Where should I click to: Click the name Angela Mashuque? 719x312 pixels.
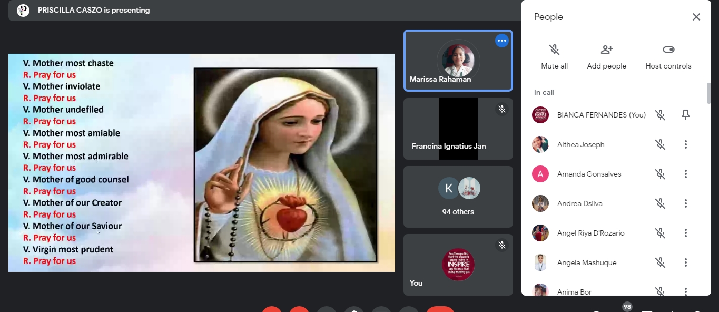pos(587,262)
